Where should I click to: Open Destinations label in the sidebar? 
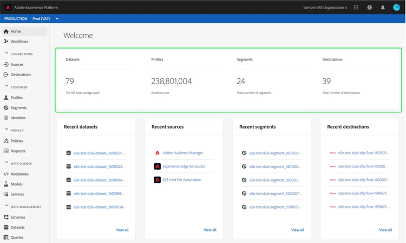pyautogui.click(x=21, y=75)
